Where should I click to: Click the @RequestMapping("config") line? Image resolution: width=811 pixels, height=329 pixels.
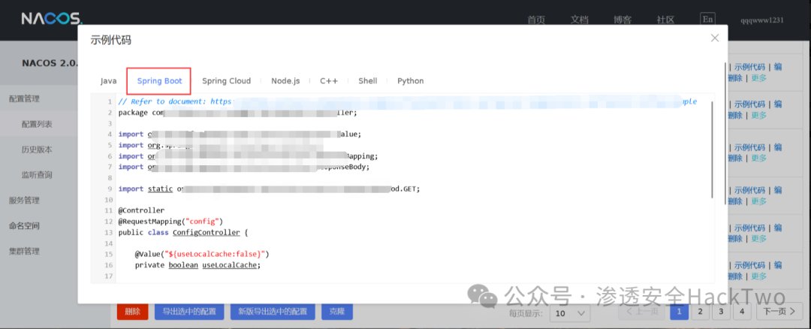170,222
